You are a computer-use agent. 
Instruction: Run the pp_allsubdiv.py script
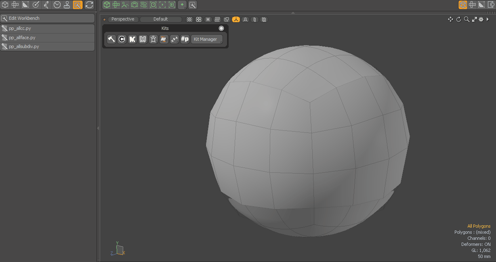[x=48, y=46]
